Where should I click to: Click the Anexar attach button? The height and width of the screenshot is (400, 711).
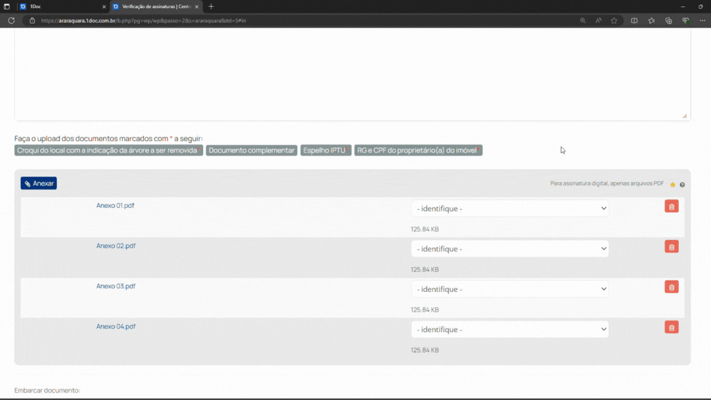click(x=39, y=183)
